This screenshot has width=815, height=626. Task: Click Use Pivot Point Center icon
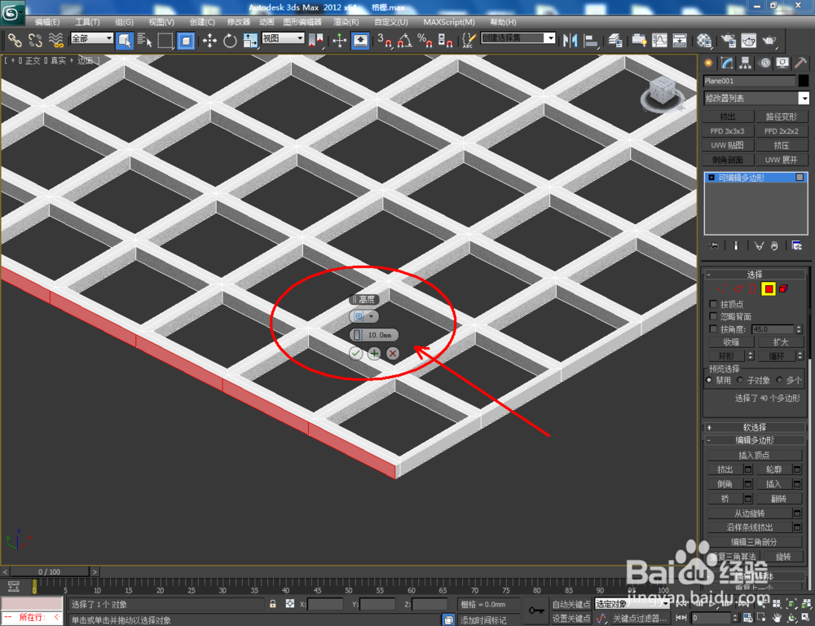click(x=315, y=40)
